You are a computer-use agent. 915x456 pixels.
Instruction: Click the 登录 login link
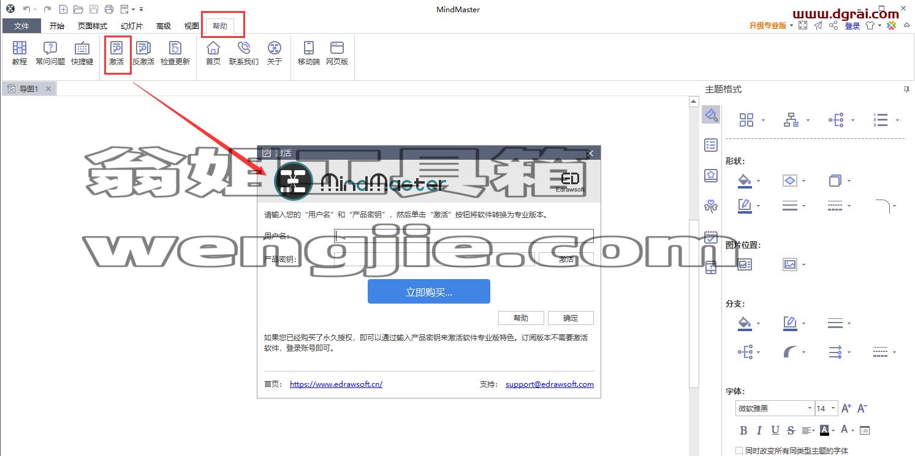(852, 26)
